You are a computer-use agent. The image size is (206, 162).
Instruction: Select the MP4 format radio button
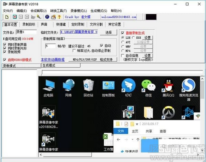point(123,51)
